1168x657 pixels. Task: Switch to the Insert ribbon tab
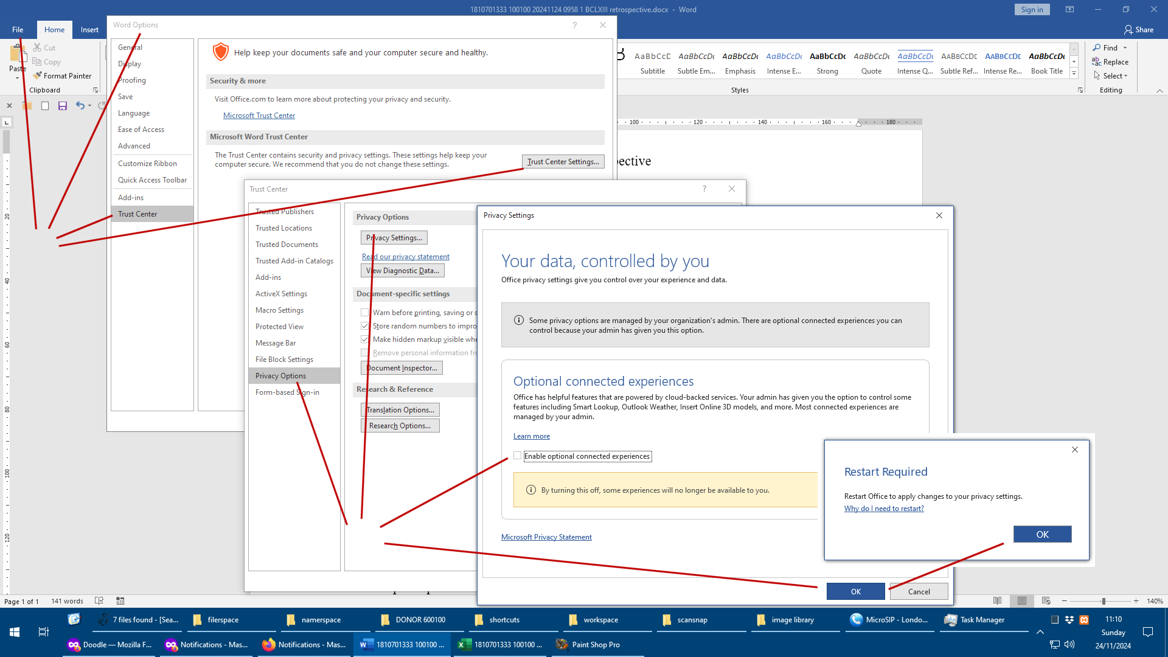89,30
